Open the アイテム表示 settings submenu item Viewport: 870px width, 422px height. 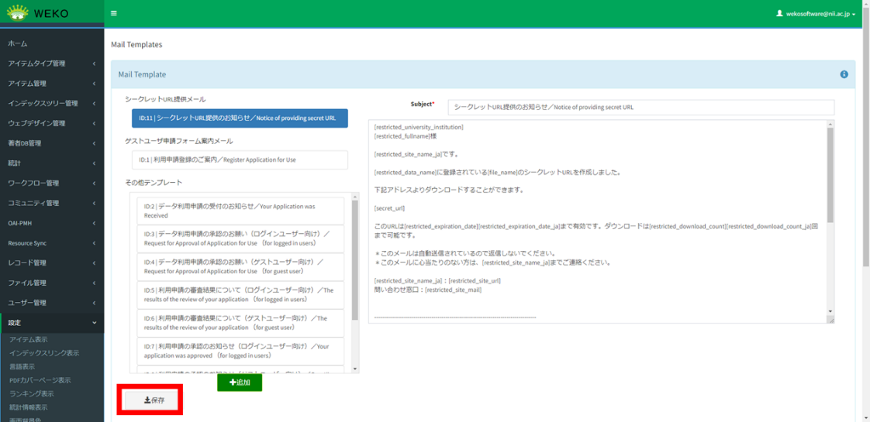click(x=28, y=339)
